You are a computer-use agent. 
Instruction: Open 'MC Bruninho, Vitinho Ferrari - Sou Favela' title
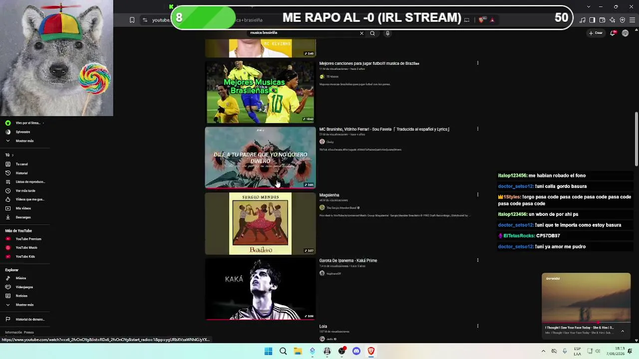(x=384, y=129)
